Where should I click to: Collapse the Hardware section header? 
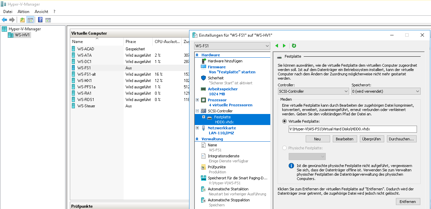pyautogui.click(x=197, y=55)
